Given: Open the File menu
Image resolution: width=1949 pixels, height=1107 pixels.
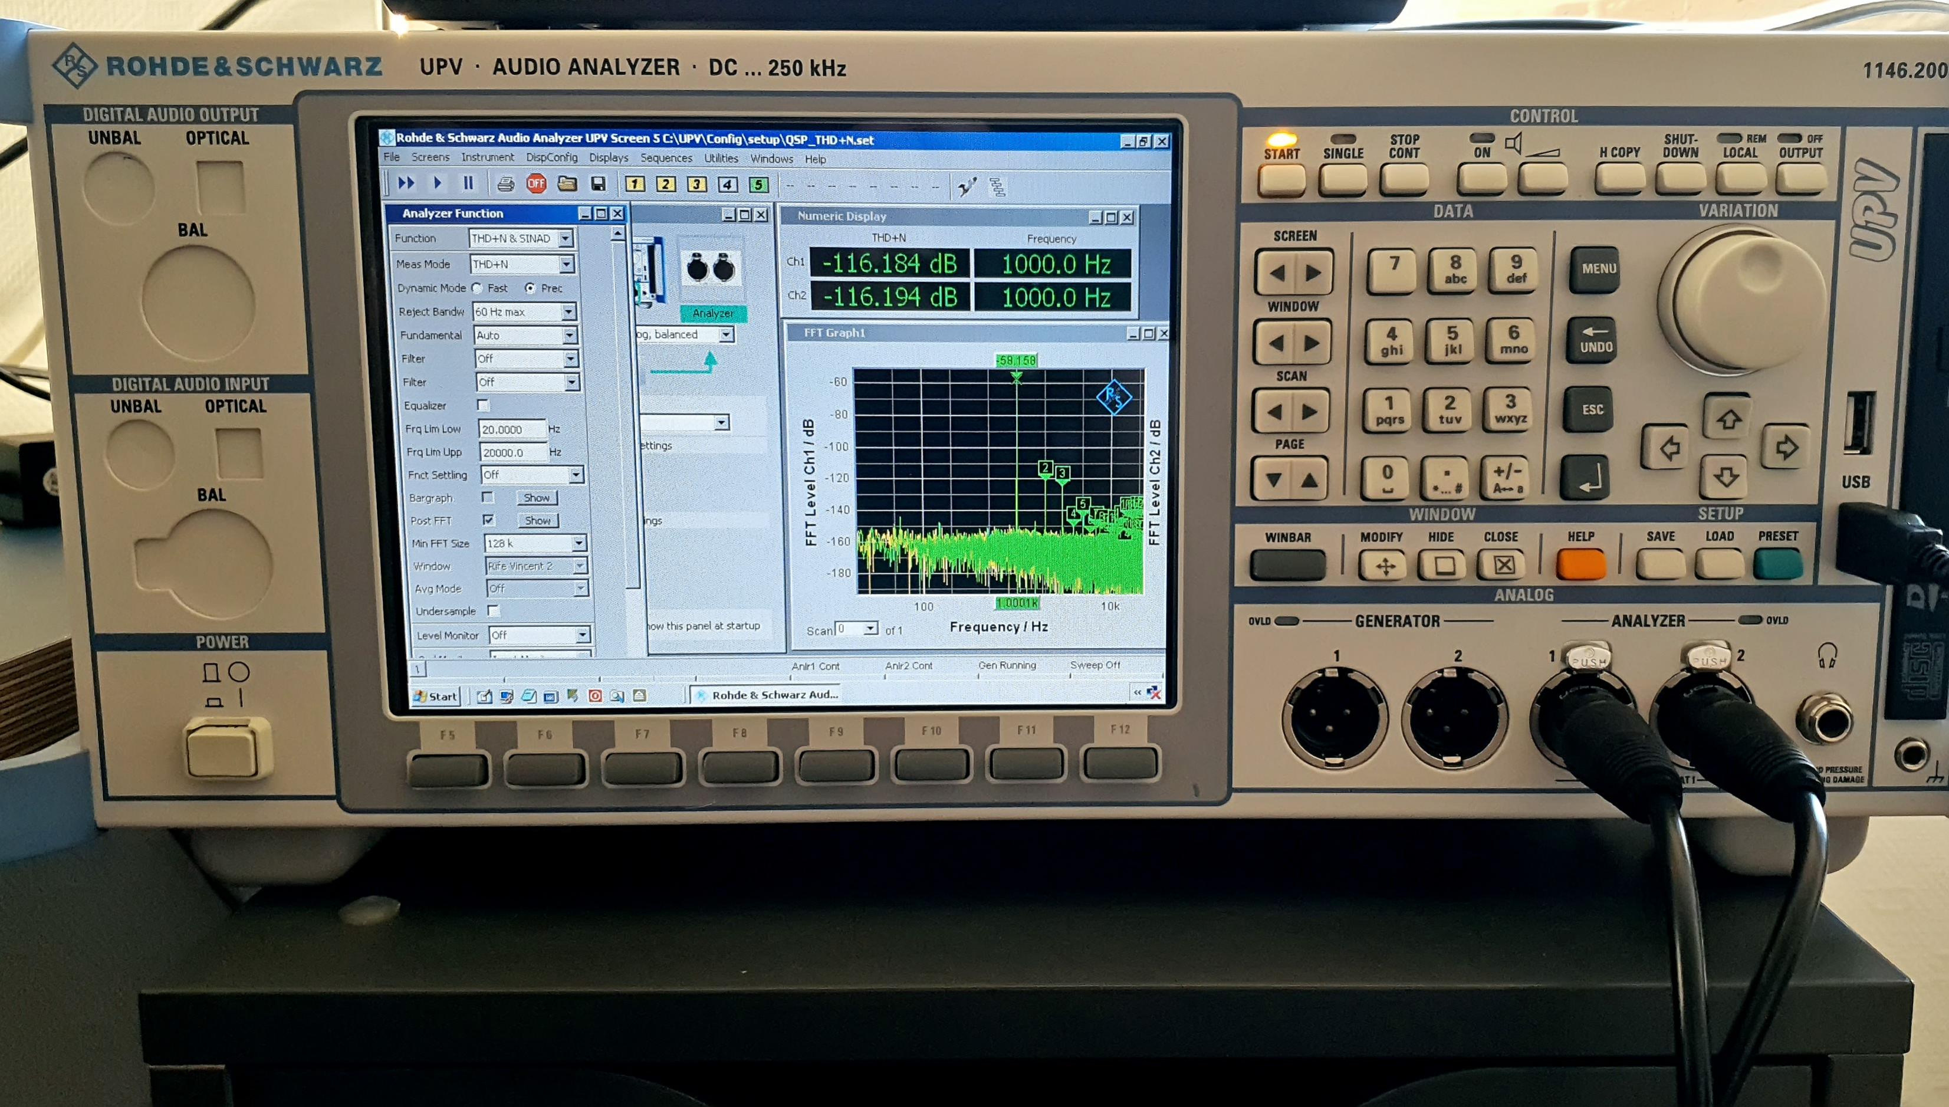Looking at the screenshot, I should coord(392,157).
